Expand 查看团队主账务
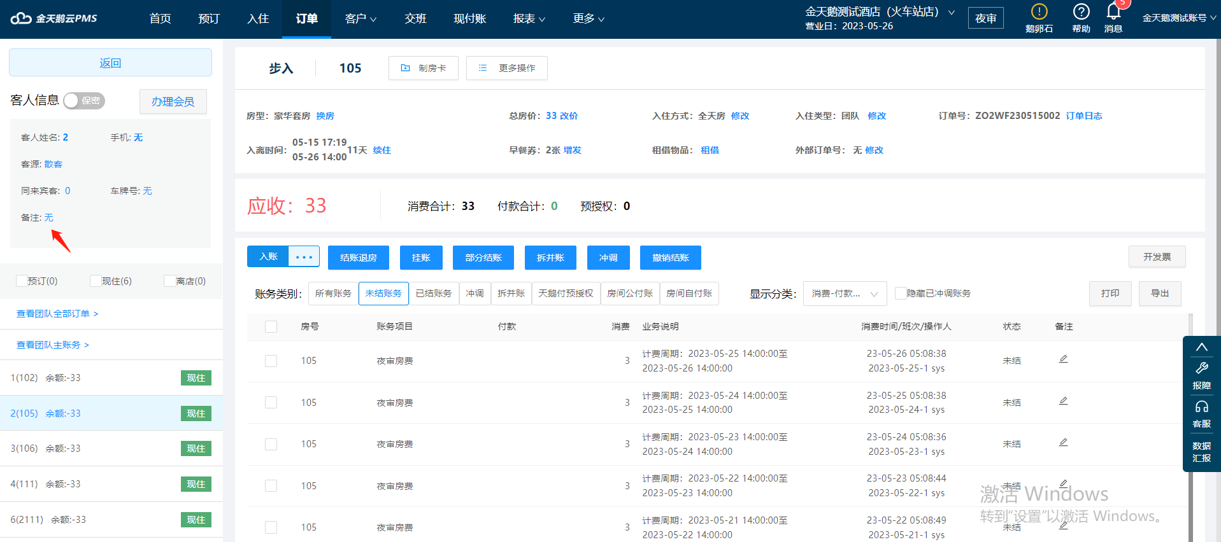 pyautogui.click(x=53, y=345)
